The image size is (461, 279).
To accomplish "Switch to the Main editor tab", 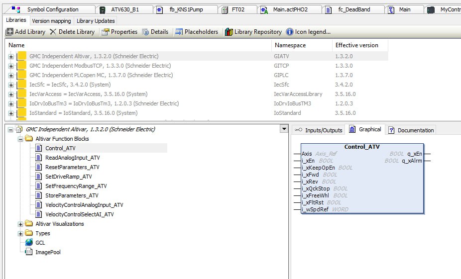I will tap(405, 9).
